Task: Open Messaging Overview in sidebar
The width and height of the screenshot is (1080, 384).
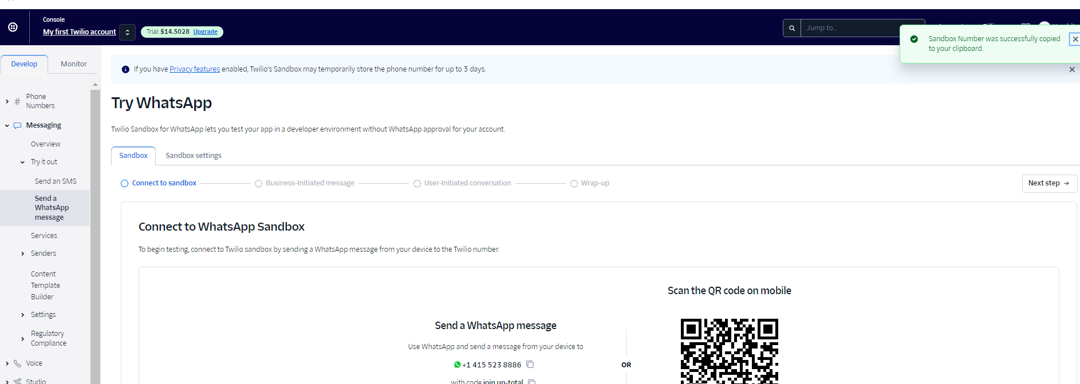Action: 46,144
